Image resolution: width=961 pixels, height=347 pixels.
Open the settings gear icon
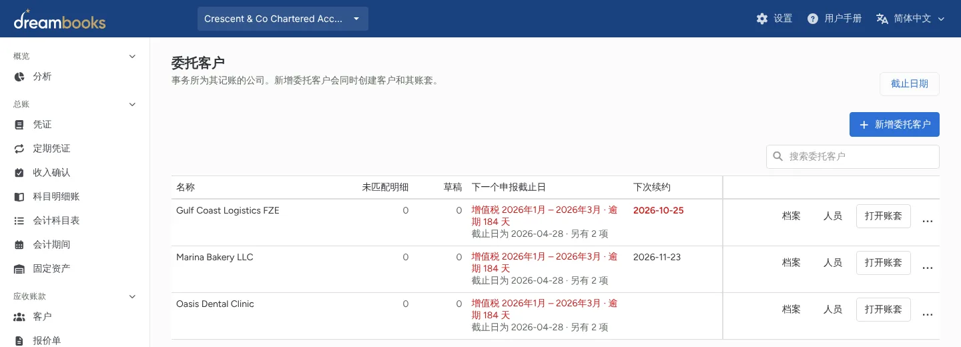[762, 19]
